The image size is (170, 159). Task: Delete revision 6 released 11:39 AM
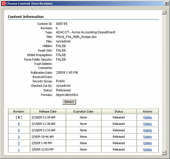[x=147, y=117]
